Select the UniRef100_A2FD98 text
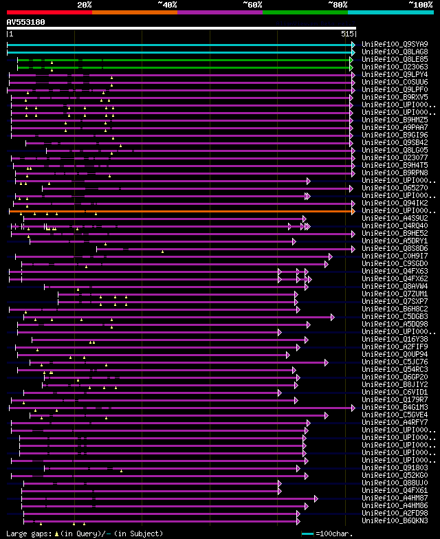Image resolution: width=440 pixels, height=539 pixels. 395,513
